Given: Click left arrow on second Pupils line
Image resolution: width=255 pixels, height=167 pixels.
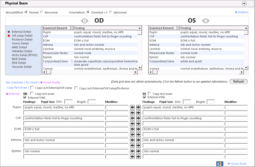Looking at the screenshot, I should tap(132, 113).
